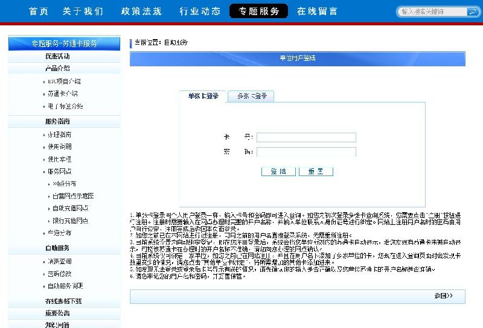The height and width of the screenshot is (328, 483).
Task: Click the 密码 password input field
Action: (x=306, y=152)
